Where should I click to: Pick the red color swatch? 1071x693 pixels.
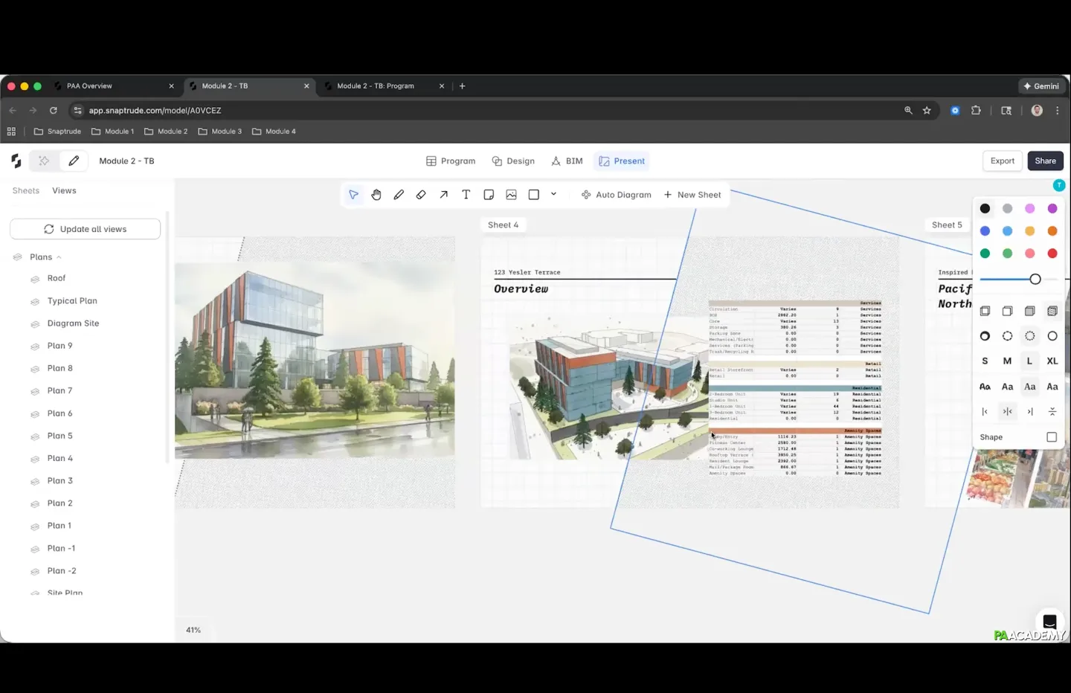click(x=1052, y=254)
